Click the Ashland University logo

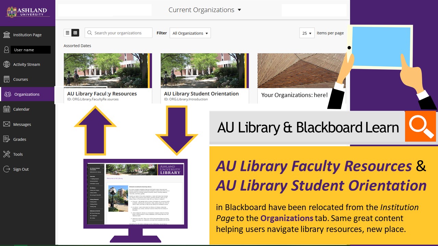pyautogui.click(x=27, y=12)
